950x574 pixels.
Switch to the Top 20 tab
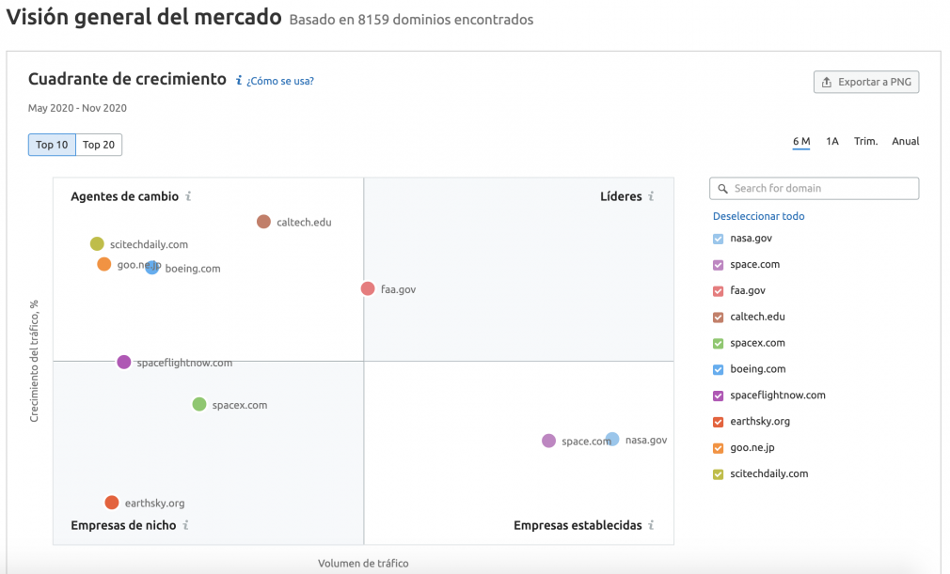(x=99, y=145)
